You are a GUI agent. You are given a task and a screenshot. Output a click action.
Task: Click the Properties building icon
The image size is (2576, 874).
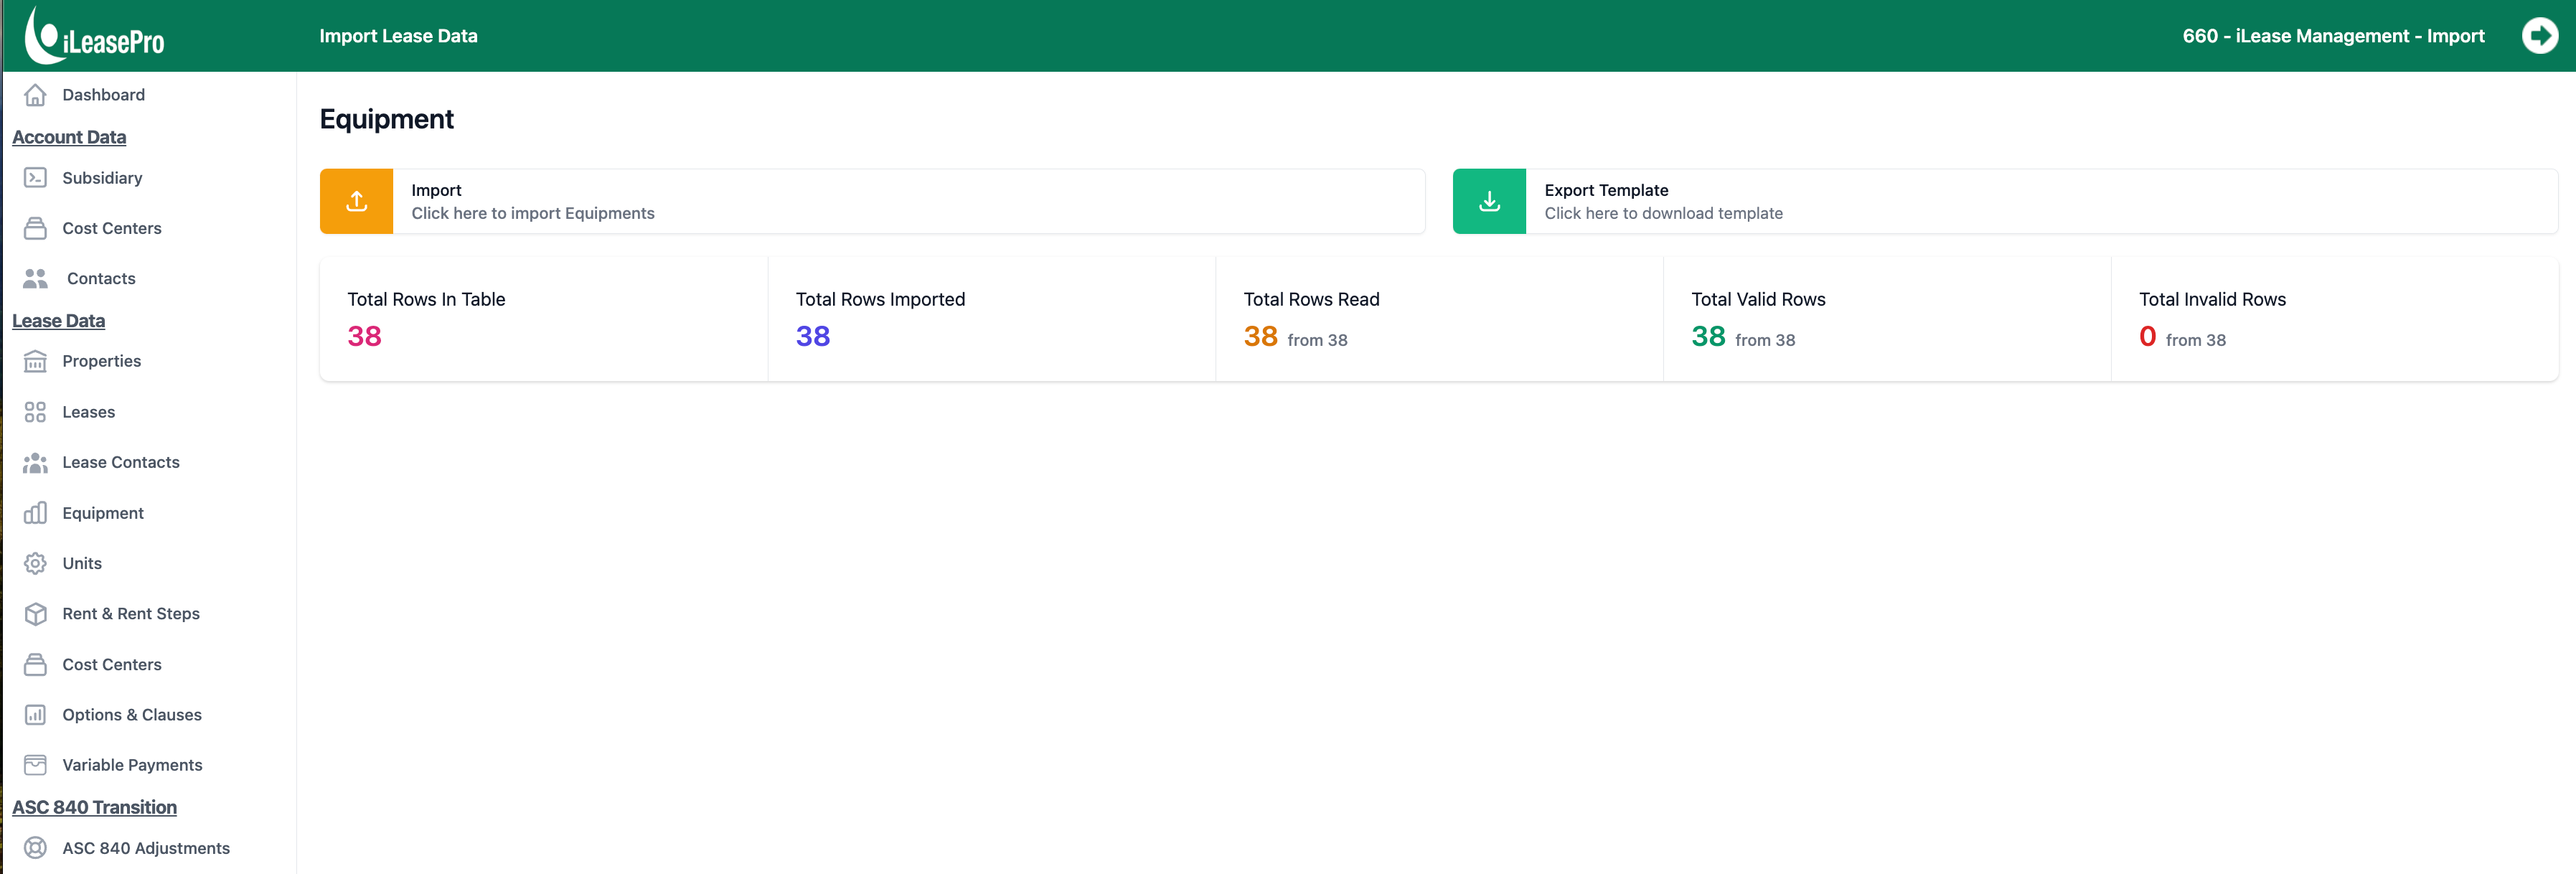(x=35, y=361)
